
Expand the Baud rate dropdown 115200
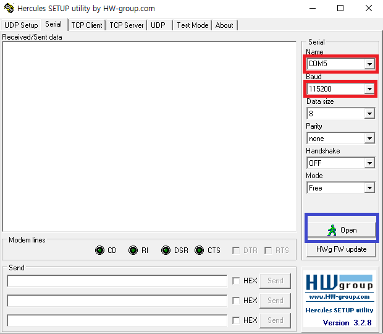click(369, 88)
